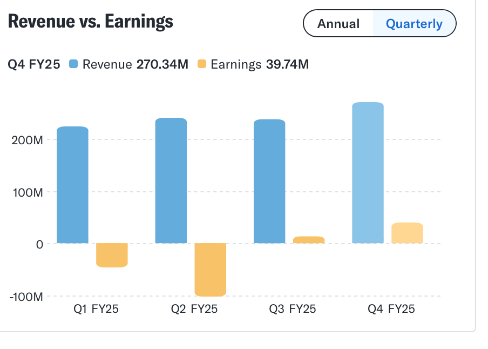Click the Q1 FY25 axis label
The height and width of the screenshot is (349, 488).
click(96, 310)
